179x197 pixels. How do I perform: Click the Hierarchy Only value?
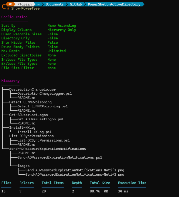pos(62,30)
